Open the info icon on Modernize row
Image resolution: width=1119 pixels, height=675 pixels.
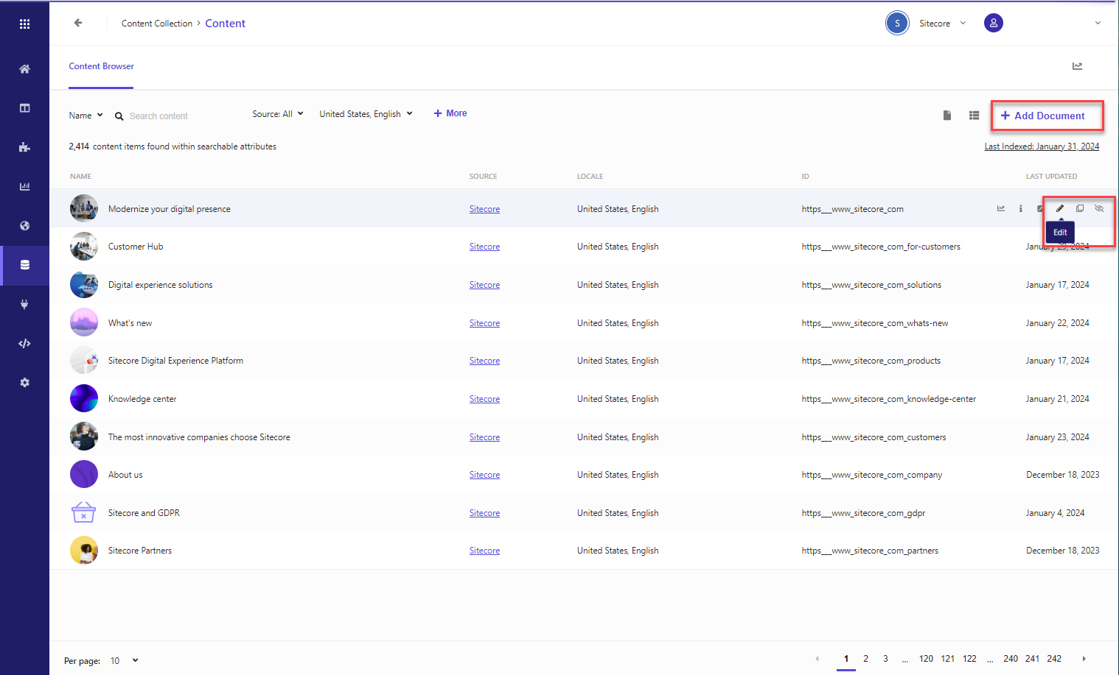click(x=1020, y=208)
